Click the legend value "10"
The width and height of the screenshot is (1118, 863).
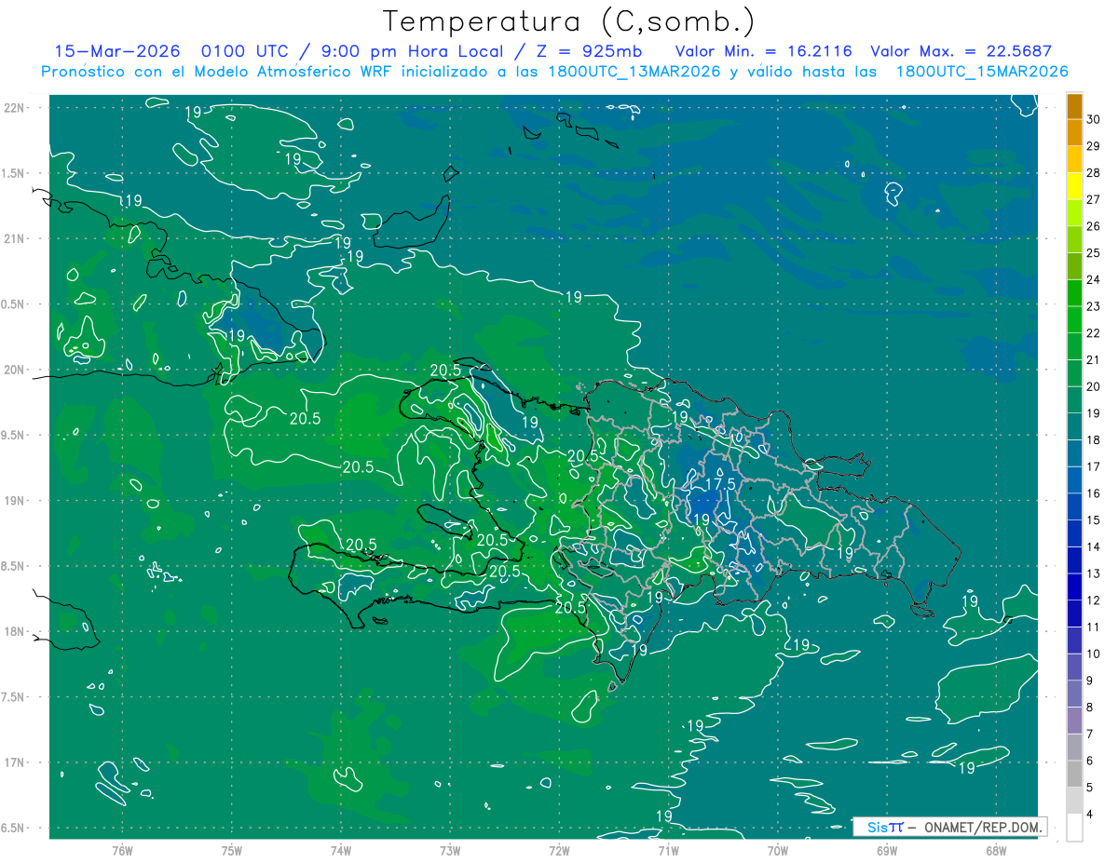click(x=1094, y=654)
